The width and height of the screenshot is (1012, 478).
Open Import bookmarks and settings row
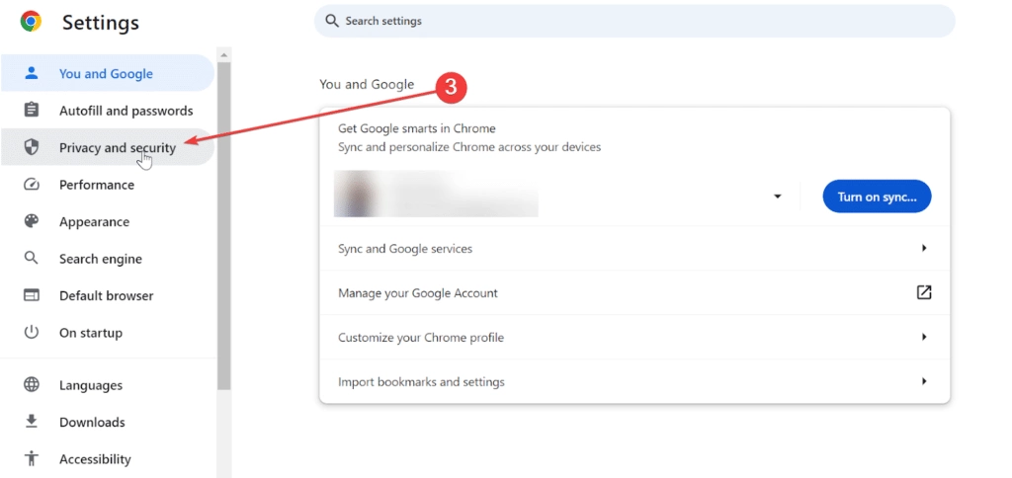[634, 382]
